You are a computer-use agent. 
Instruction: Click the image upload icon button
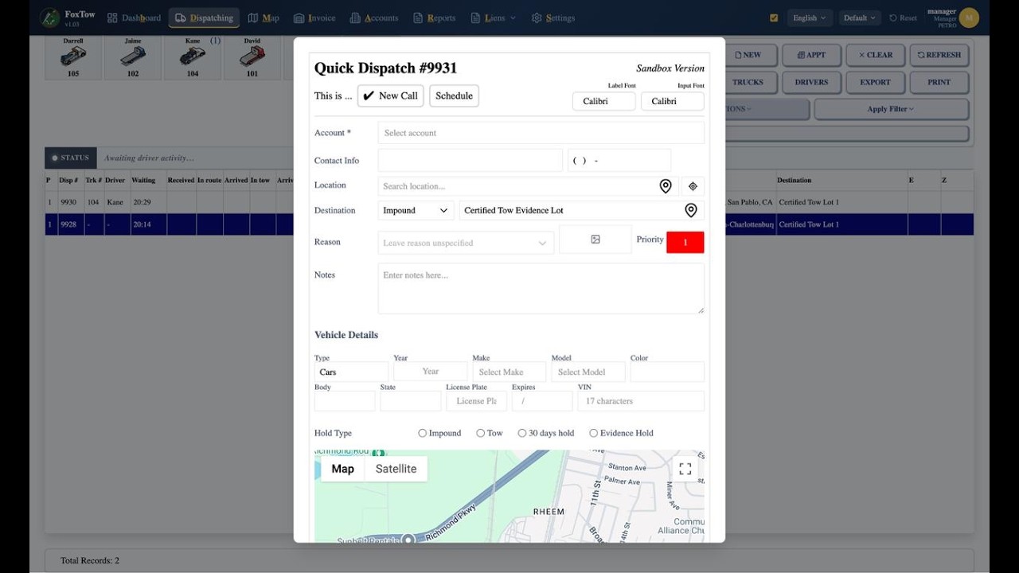point(595,240)
